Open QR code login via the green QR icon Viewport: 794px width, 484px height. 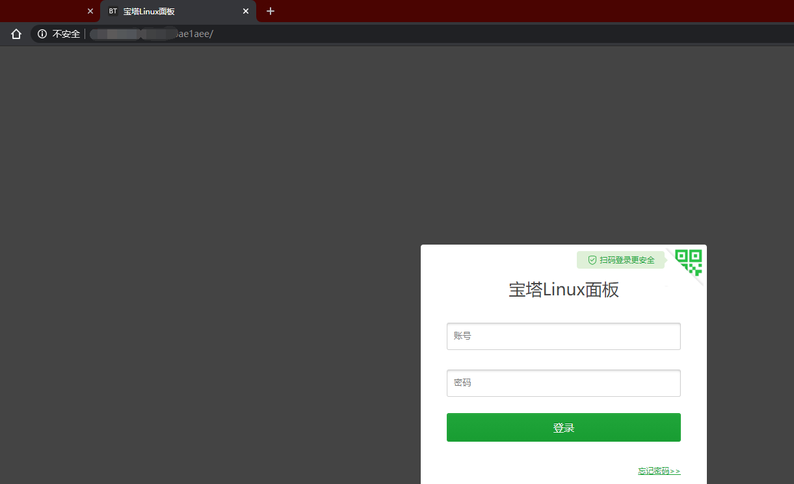click(689, 262)
